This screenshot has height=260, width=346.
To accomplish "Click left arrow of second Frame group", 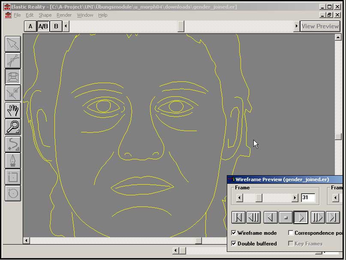I will pyautogui.click(x=335, y=197).
